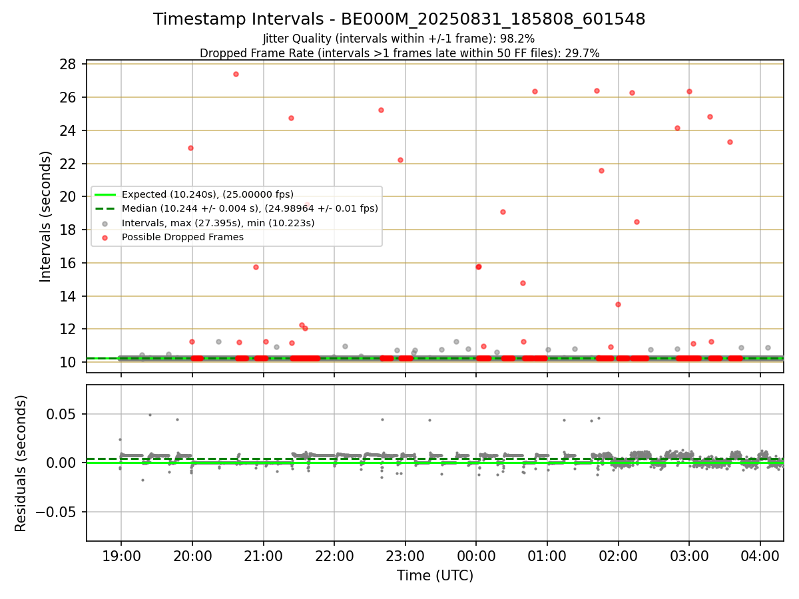Click the "04:00" x-axis tick label
This screenshot has width=799, height=599.
click(x=760, y=556)
